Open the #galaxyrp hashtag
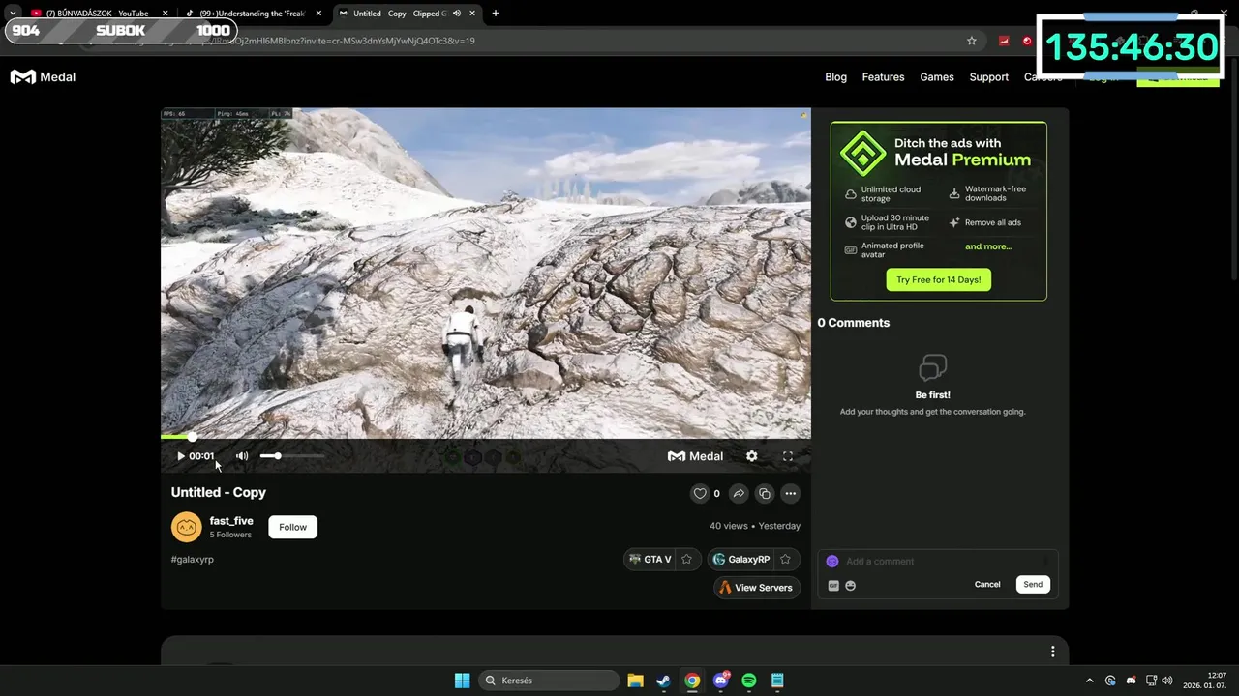The image size is (1239, 696). (x=193, y=559)
